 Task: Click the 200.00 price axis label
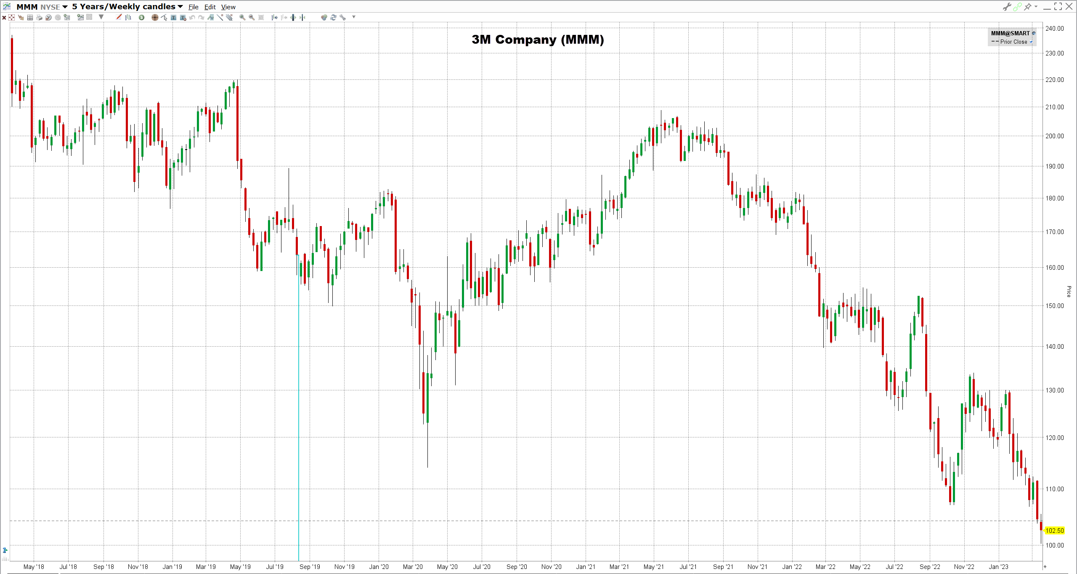[x=1055, y=136]
